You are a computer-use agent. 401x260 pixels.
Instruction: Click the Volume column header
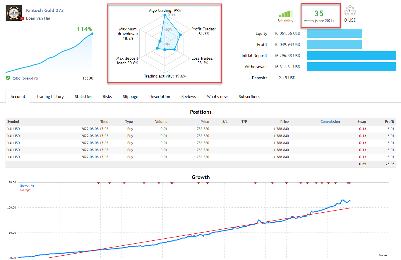(161, 122)
